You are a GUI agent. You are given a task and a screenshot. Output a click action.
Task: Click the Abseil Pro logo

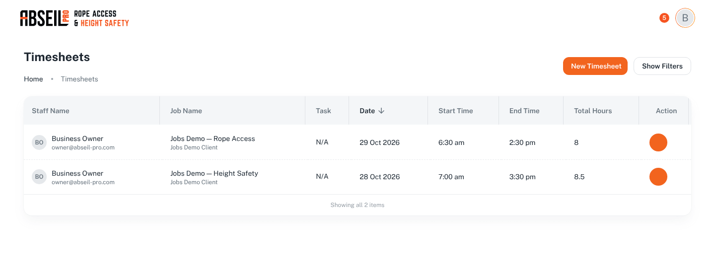tap(74, 18)
